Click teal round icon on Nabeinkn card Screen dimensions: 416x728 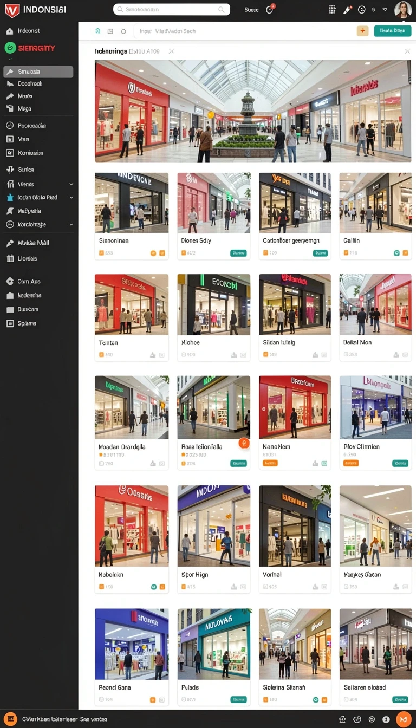tap(153, 587)
